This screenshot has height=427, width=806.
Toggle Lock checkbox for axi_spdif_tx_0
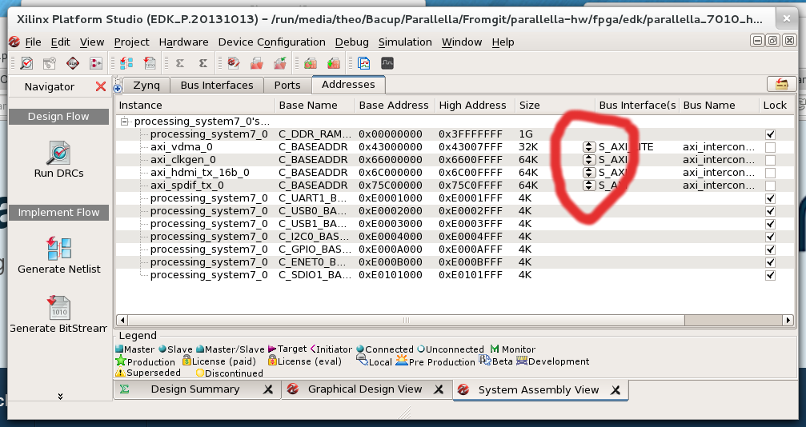tap(770, 186)
